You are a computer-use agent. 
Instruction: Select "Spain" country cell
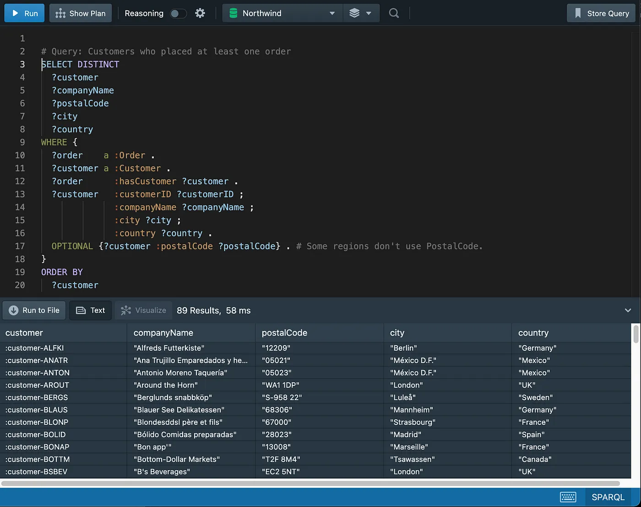571,435
